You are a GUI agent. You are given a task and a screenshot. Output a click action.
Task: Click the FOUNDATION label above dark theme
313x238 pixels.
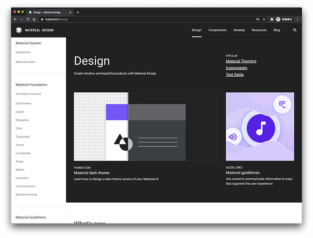(82, 168)
